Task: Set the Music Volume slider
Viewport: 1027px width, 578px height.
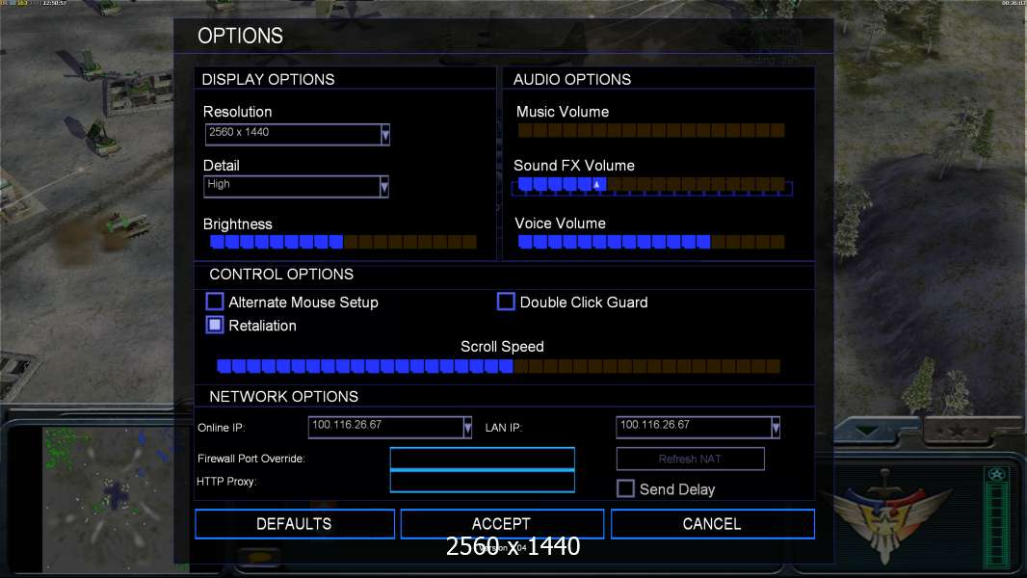Action: [x=651, y=130]
